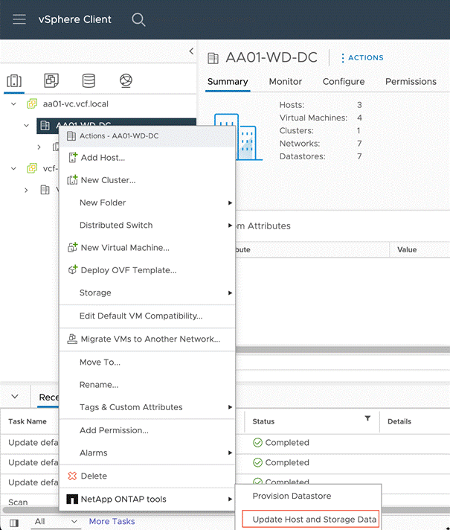Toggle the tasks panel layout icon
Screen dimensions: 450x530
click(14, 523)
